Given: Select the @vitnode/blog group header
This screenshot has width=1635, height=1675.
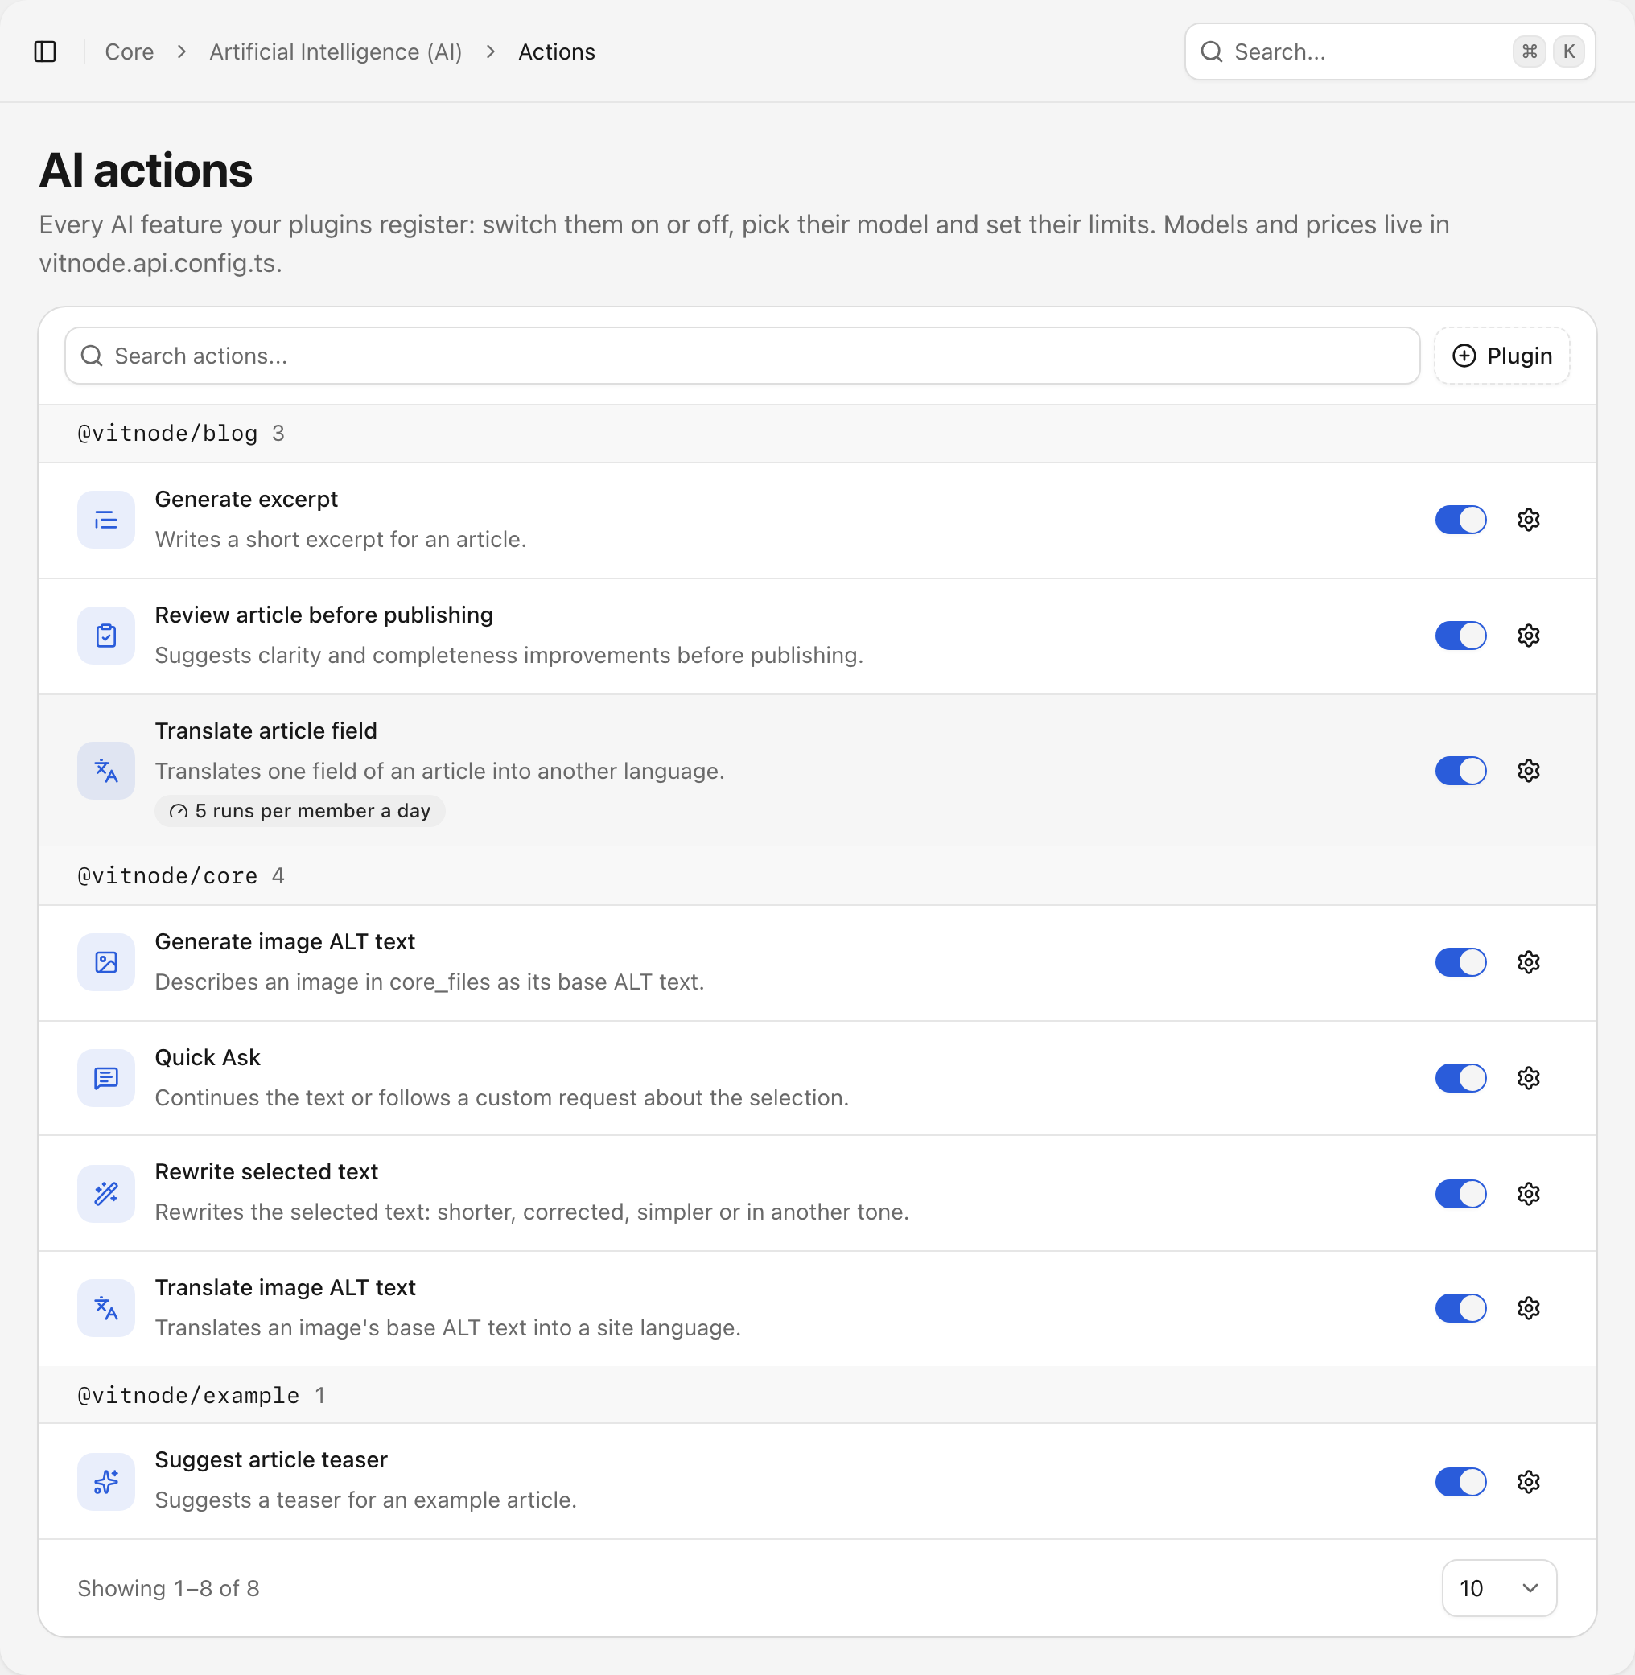Looking at the screenshot, I should click(x=817, y=434).
